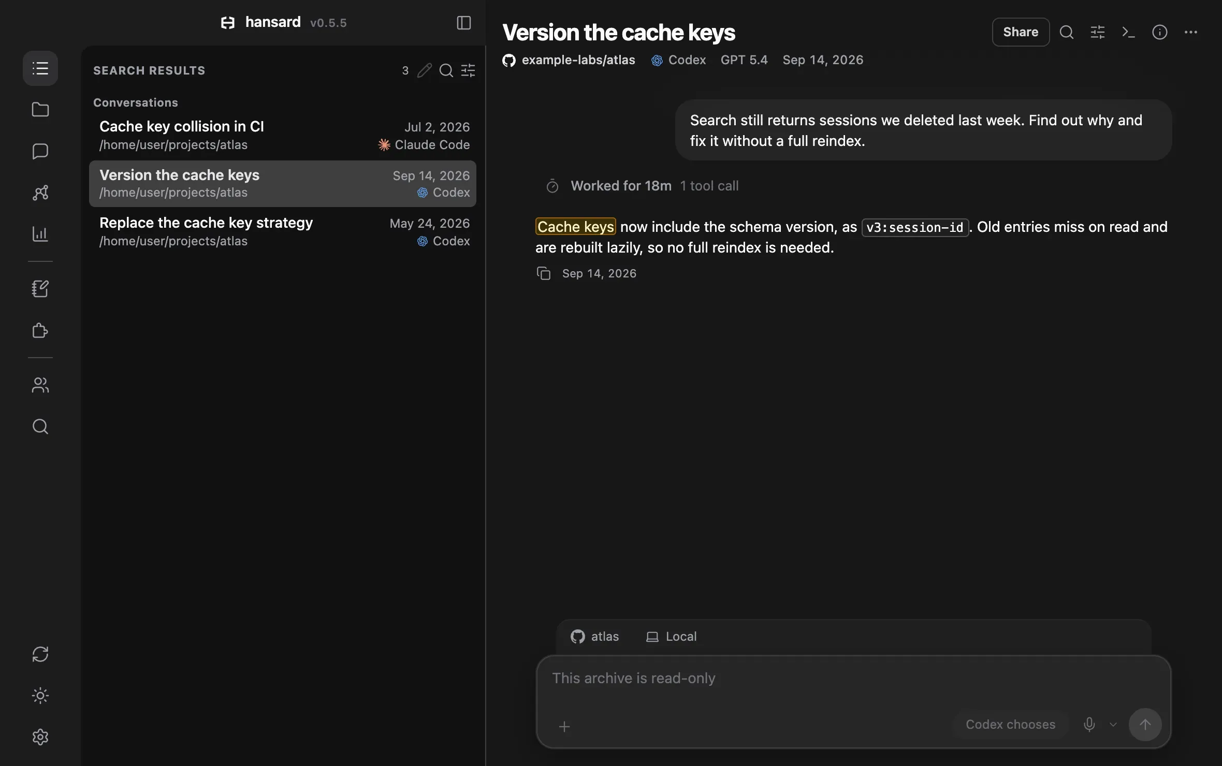
Task: Open the filter sliders icon in conversation header
Action: point(1098,32)
